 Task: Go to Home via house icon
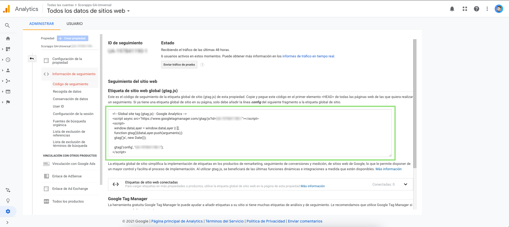point(8,38)
